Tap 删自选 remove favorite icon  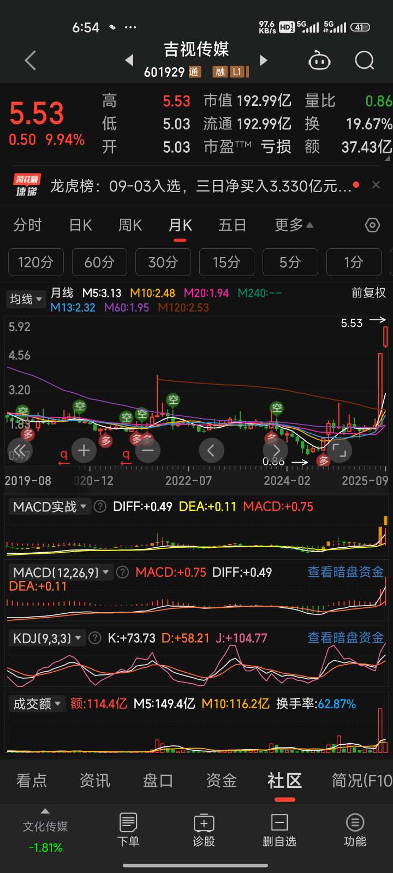[x=279, y=830]
